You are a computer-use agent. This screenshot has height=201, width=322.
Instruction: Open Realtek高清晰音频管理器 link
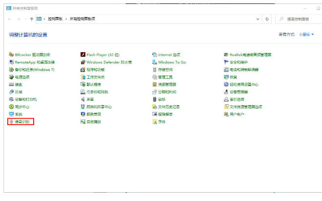(x=250, y=55)
